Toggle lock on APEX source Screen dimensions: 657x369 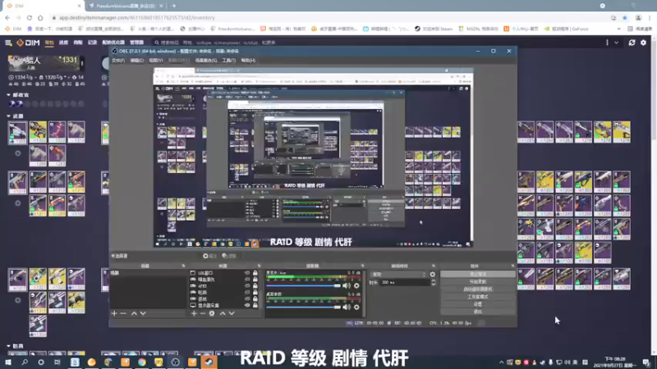tap(255, 285)
